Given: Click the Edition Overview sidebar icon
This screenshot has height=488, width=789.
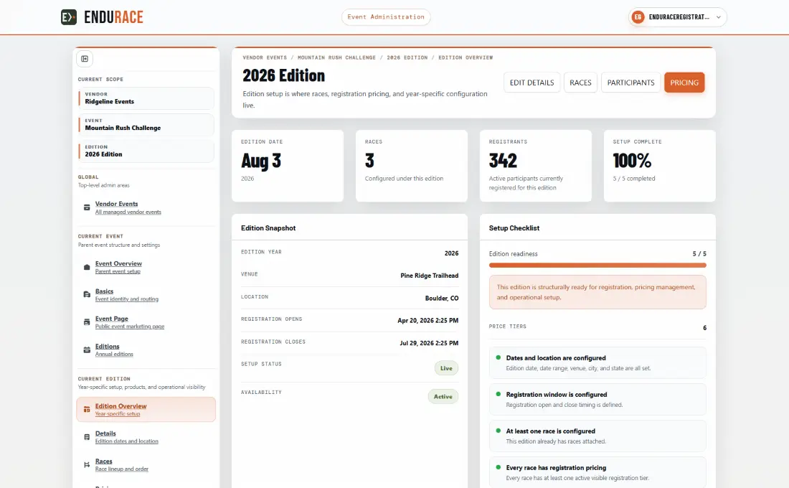Looking at the screenshot, I should tap(87, 410).
